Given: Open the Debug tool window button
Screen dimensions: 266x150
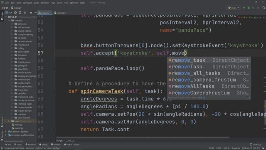Looking at the screenshot, I should point(43,145).
